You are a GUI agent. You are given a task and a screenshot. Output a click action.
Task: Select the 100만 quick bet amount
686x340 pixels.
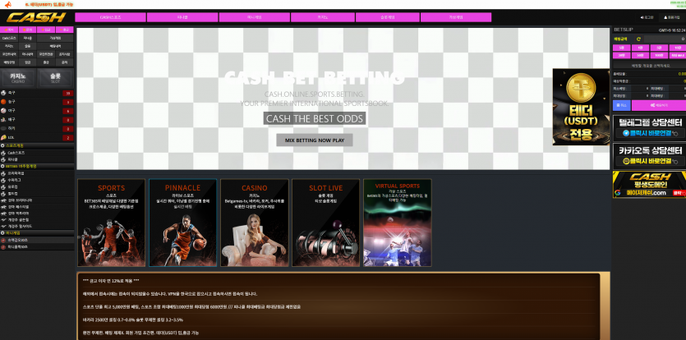659,56
